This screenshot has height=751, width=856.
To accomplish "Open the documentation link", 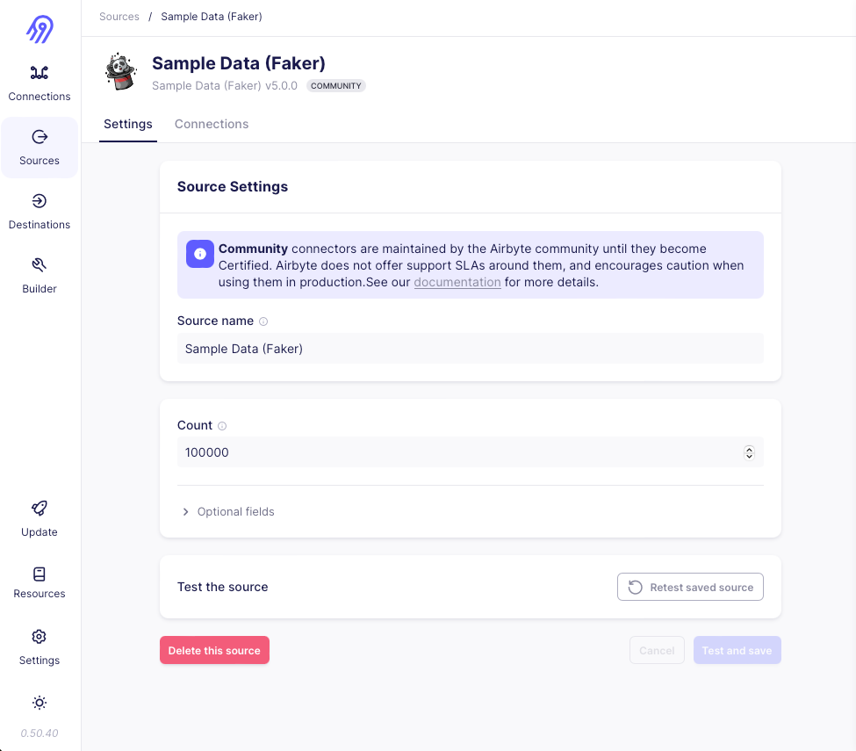I will click(457, 282).
